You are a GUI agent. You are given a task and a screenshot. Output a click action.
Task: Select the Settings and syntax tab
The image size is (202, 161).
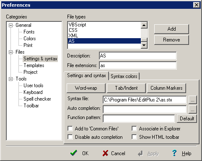pos(86,75)
